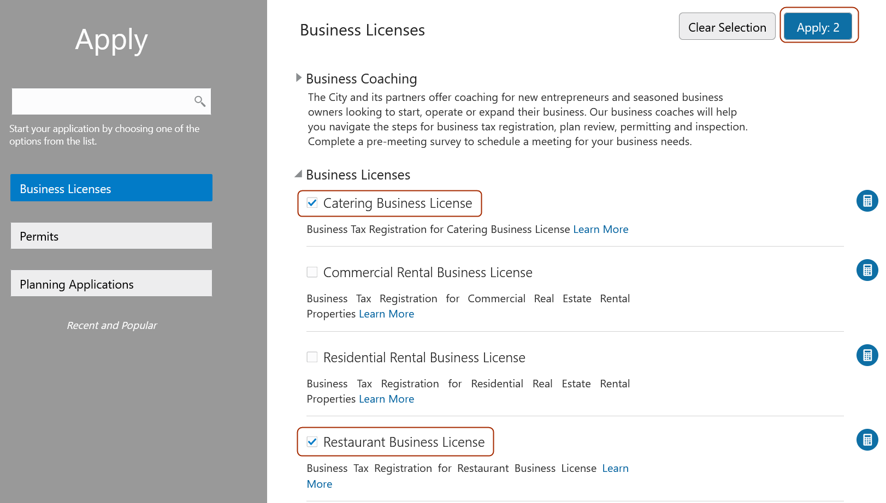Check the Residential Rental Business License box
886x503 pixels.
click(x=312, y=357)
